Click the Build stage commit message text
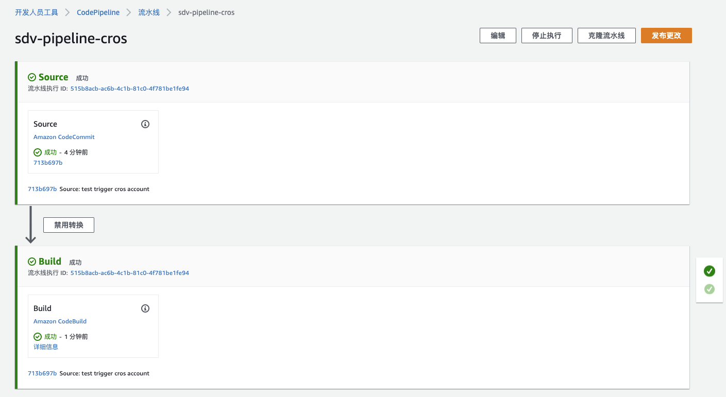The width and height of the screenshot is (726, 397). pyautogui.click(x=105, y=373)
